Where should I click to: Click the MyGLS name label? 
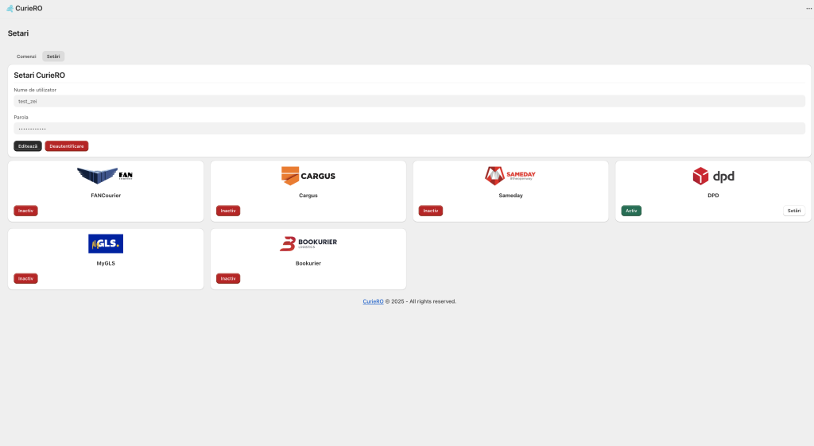point(106,263)
